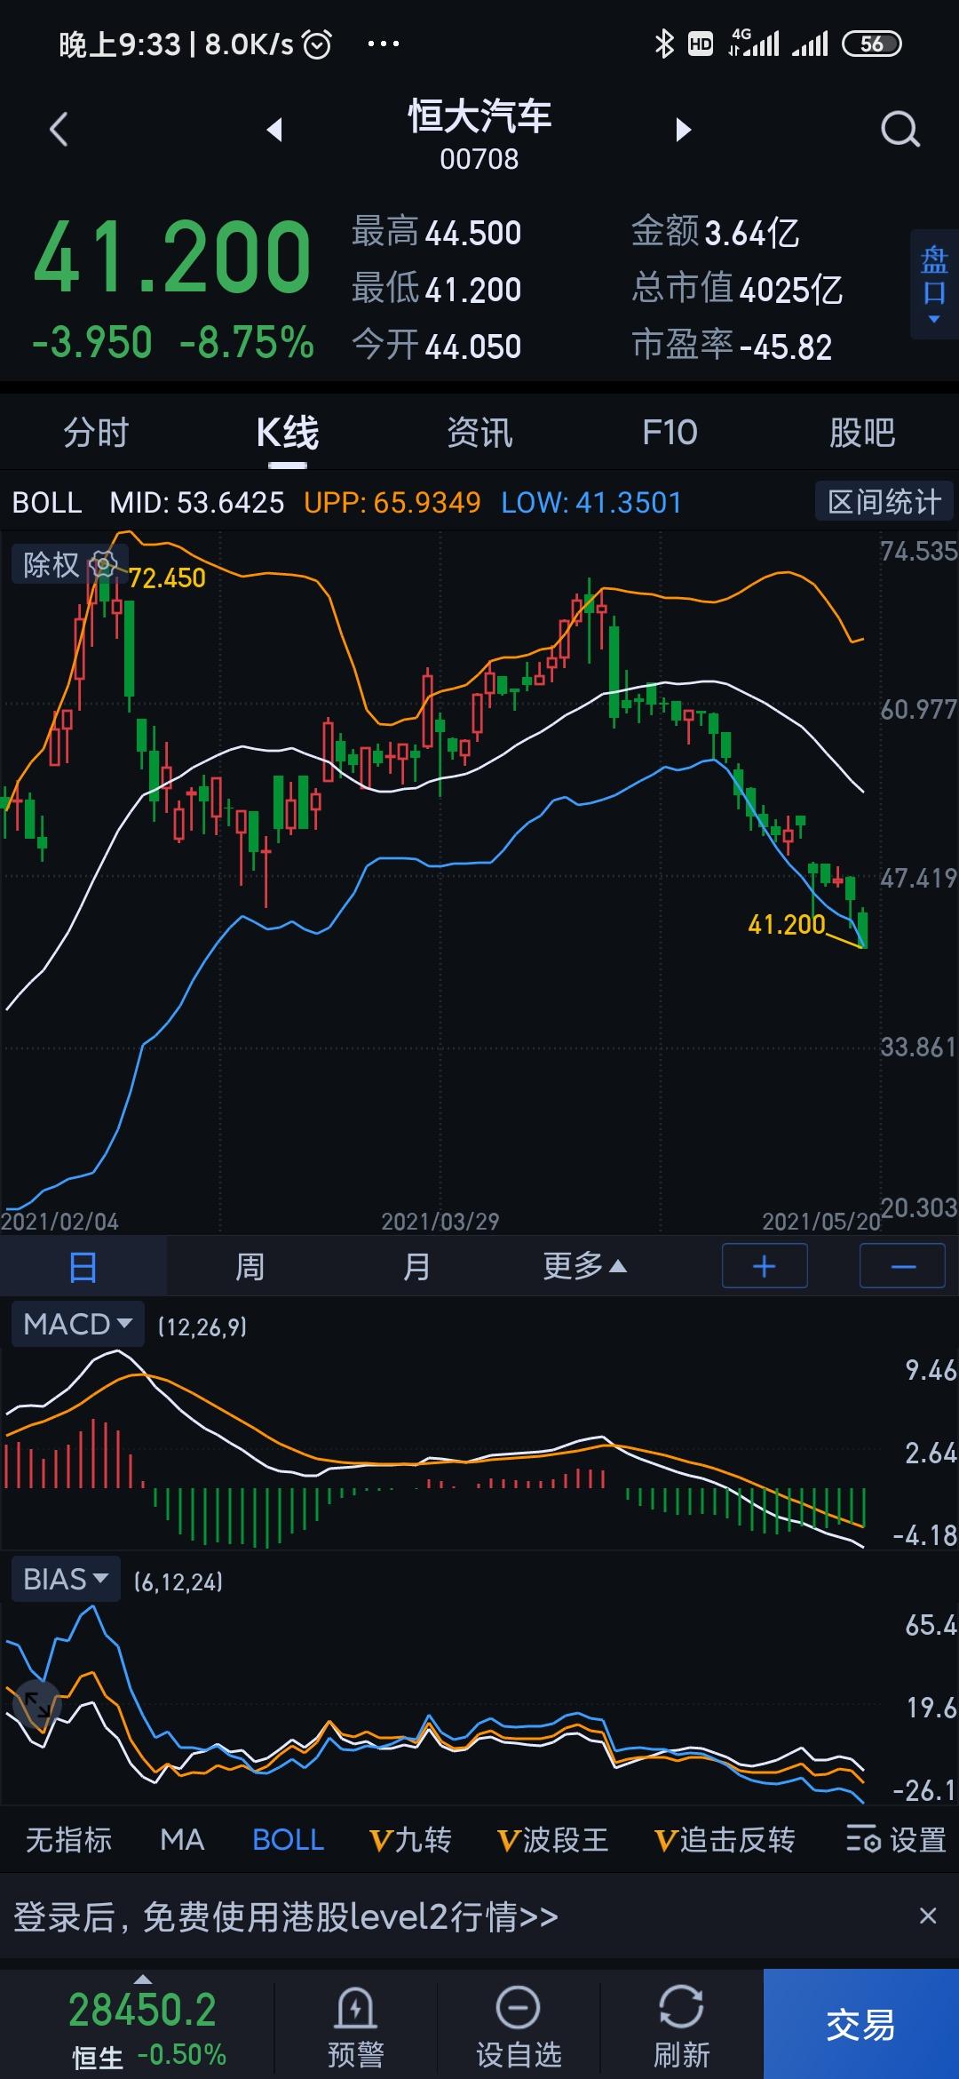This screenshot has height=2079, width=959.
Task: Tap BIAS parameters (6,12,24)
Action: pyautogui.click(x=178, y=1581)
